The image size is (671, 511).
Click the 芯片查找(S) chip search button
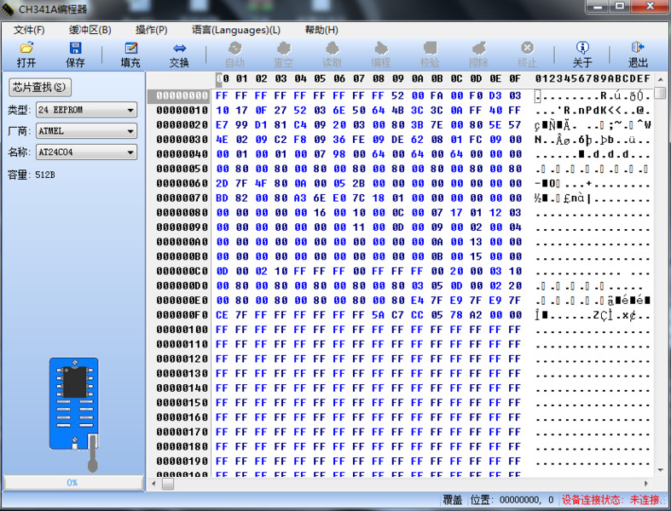40,87
